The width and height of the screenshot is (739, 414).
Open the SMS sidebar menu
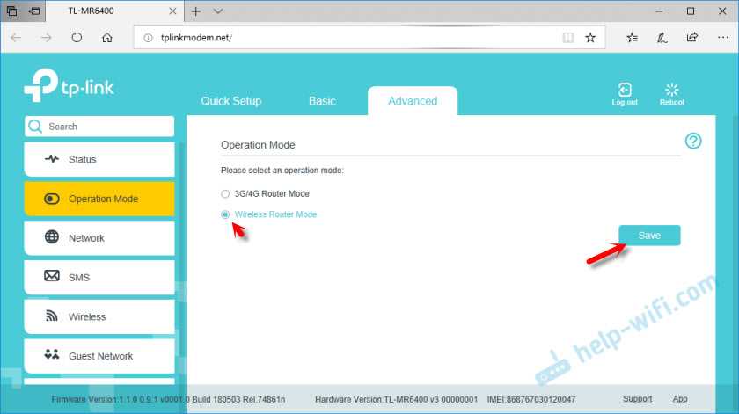(99, 278)
